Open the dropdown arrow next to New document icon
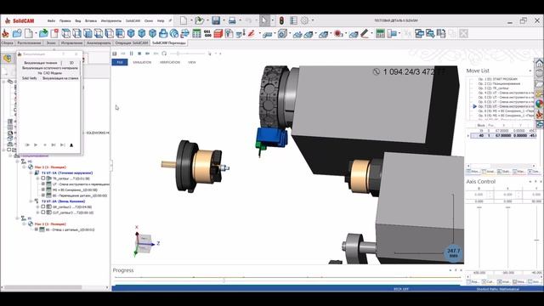The image size is (544, 306). point(191,20)
